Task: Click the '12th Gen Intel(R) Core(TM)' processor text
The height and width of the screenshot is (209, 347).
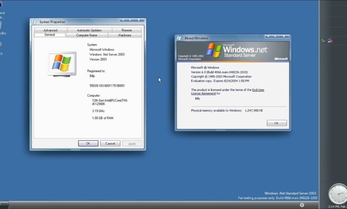Action: (x=109, y=100)
